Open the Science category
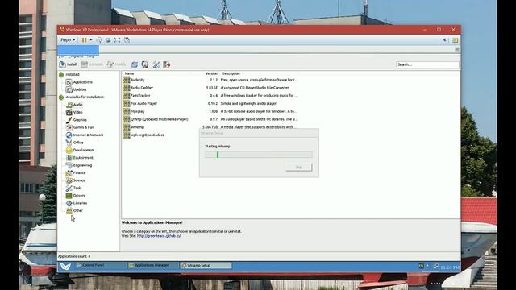 (x=79, y=180)
